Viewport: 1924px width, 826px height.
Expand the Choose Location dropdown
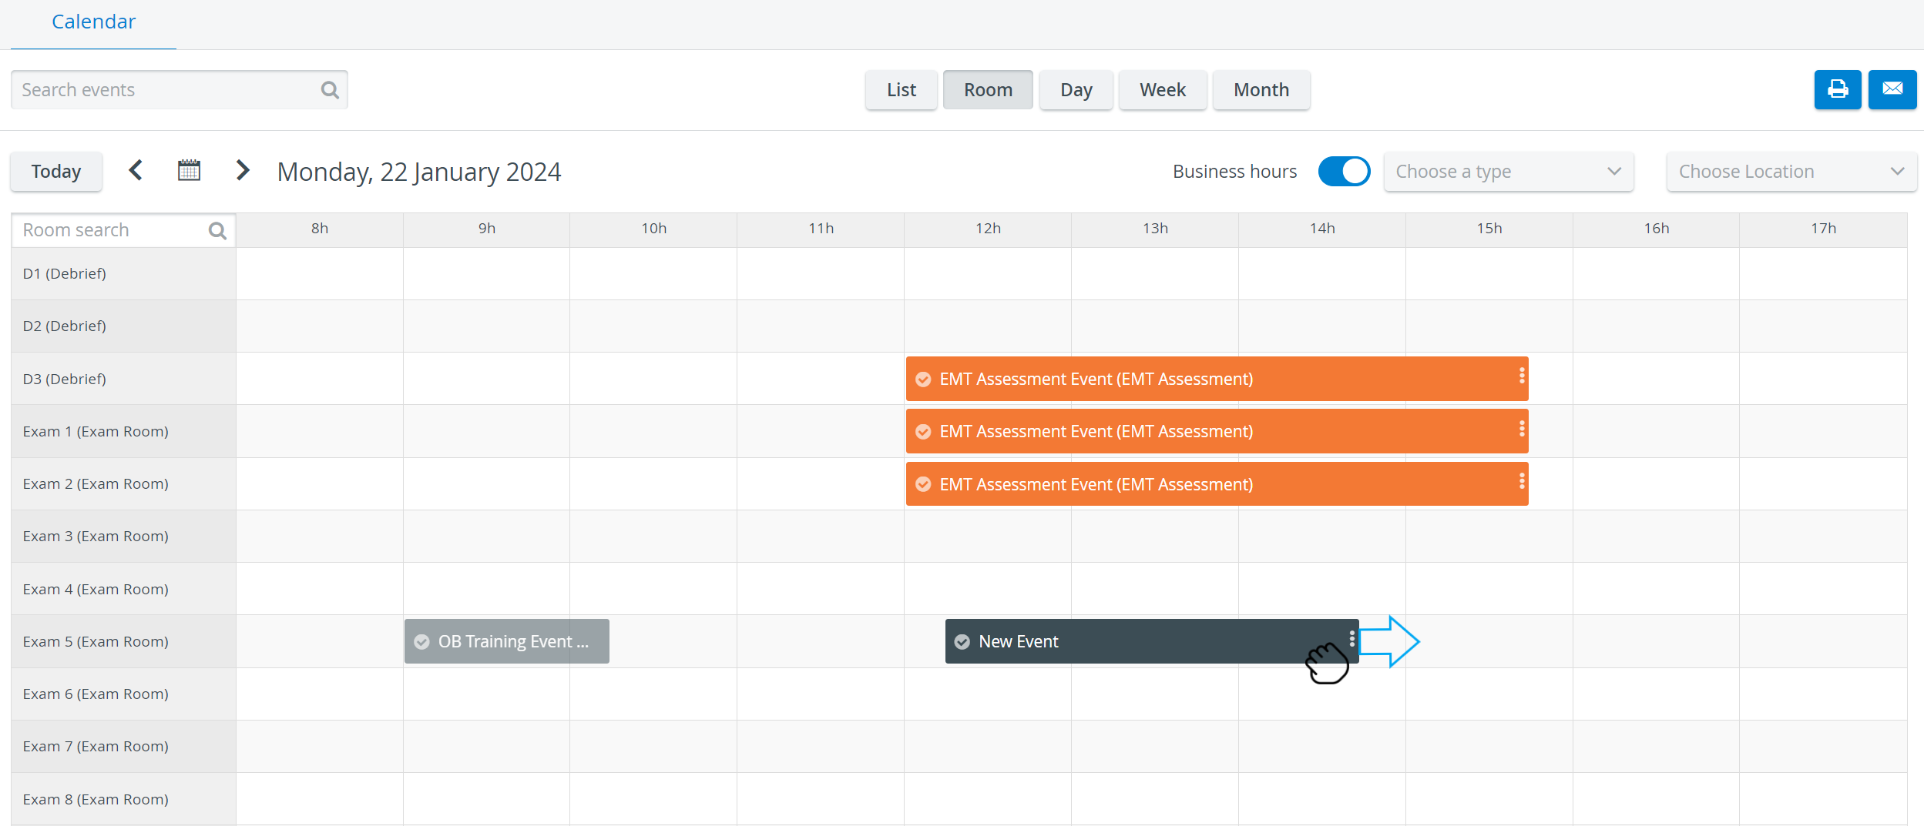1791,172
